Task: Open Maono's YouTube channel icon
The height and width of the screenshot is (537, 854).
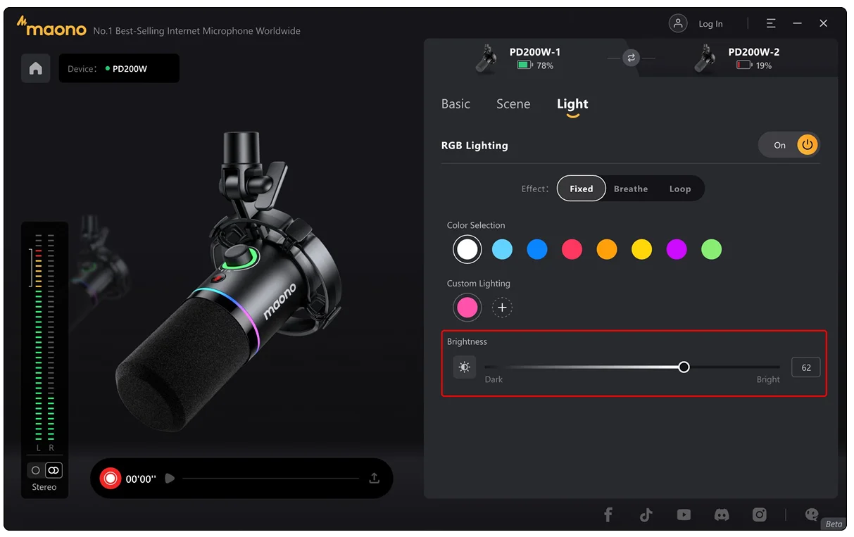Action: tap(684, 514)
